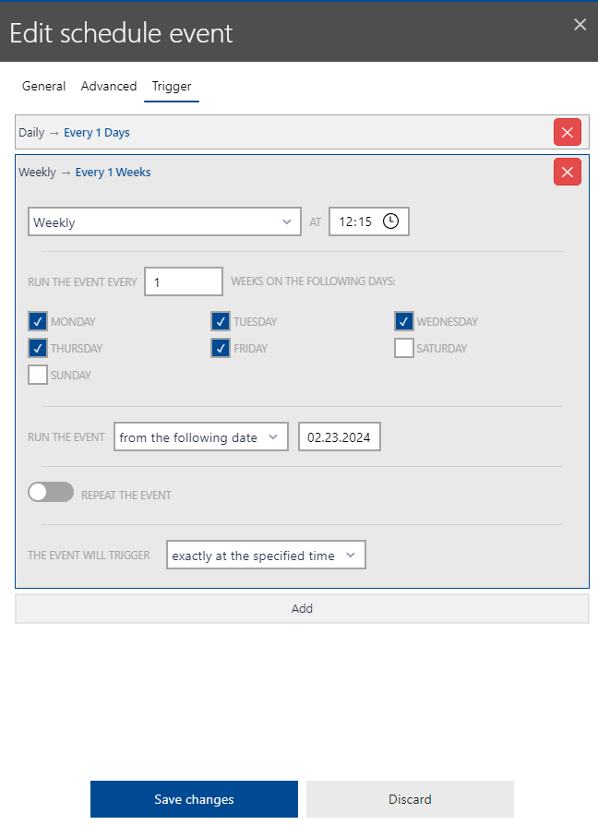Switch to the Advanced tab
This screenshot has width=598, height=825.
(109, 86)
